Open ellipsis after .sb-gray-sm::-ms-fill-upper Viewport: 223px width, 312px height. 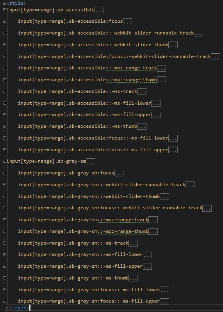[147, 267]
